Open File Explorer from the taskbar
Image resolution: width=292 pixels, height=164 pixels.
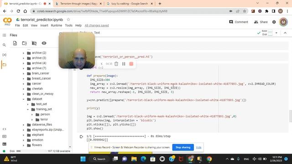134,159
